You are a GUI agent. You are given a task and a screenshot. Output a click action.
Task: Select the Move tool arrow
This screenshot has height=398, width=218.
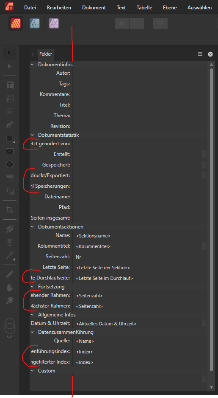point(10,53)
